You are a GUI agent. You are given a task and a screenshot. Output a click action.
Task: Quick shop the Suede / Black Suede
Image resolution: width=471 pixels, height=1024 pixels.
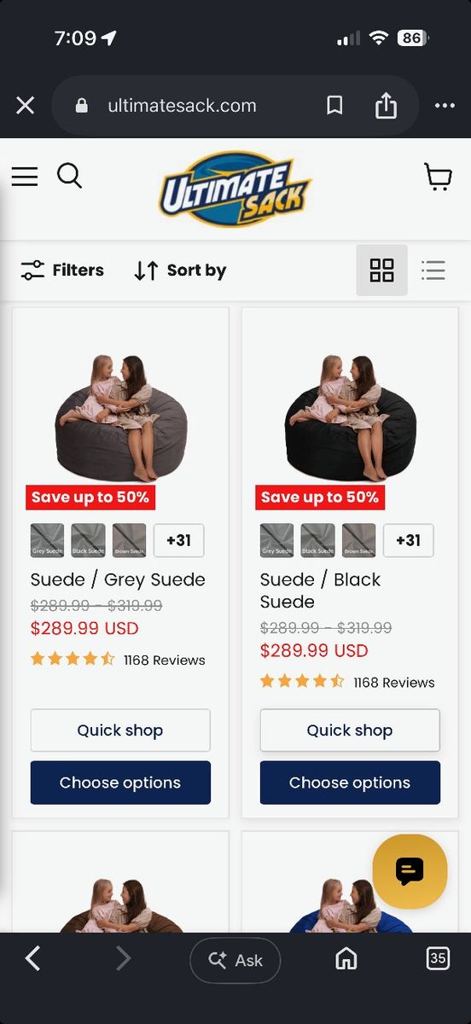350,730
